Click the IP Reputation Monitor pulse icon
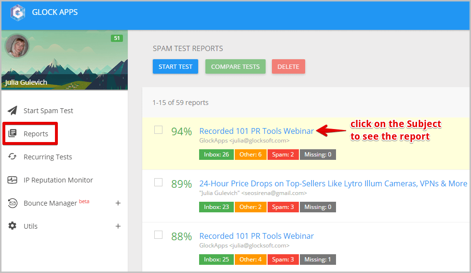 [x=13, y=180]
